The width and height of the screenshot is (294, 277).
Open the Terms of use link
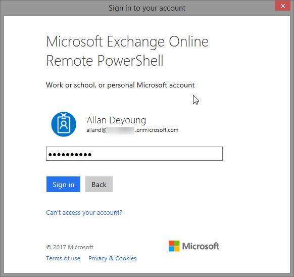[63, 258]
